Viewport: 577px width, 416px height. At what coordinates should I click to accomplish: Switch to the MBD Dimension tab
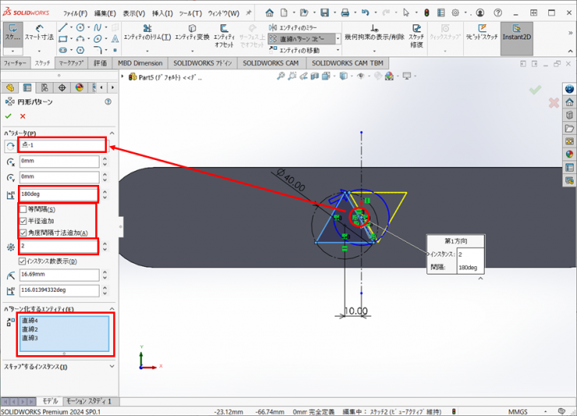point(140,62)
